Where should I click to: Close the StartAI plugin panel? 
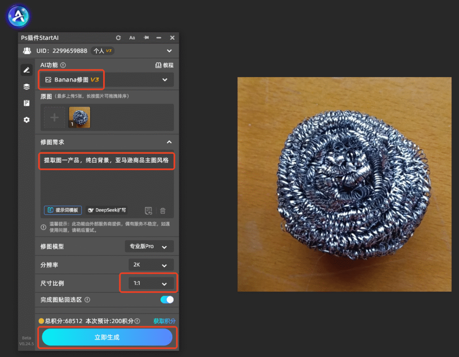pos(172,38)
